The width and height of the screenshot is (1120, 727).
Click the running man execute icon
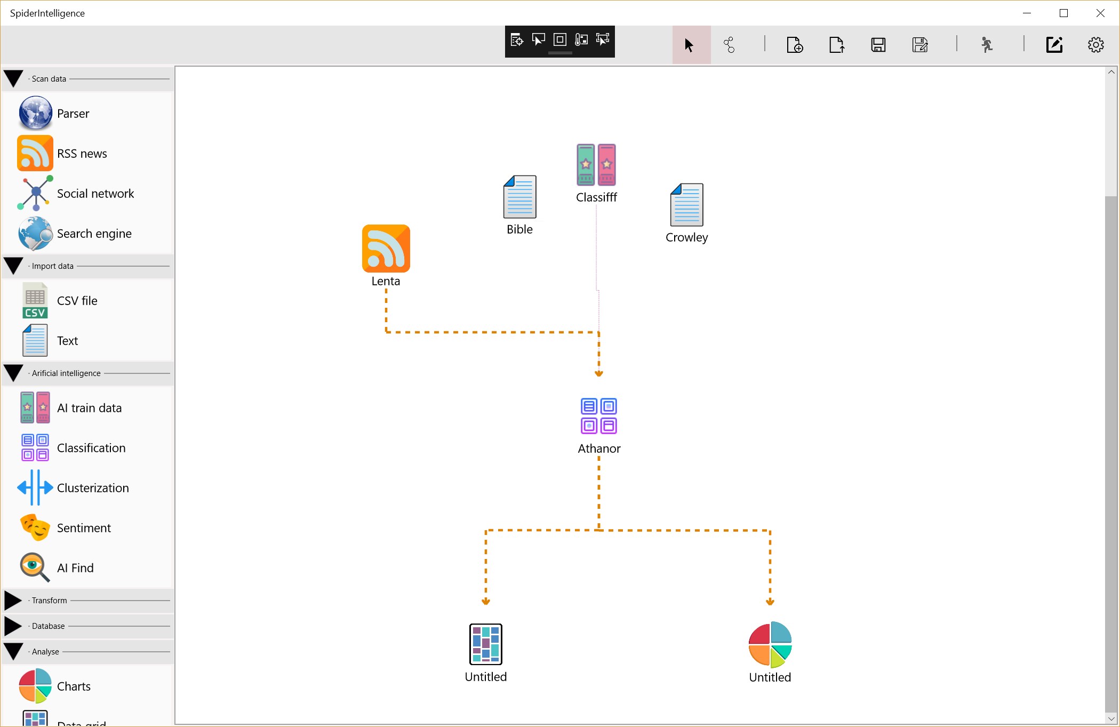[987, 45]
